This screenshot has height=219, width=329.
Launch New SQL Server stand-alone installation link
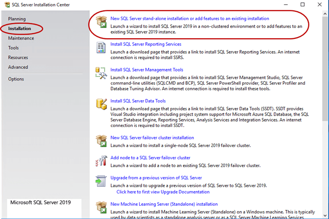(190, 18)
